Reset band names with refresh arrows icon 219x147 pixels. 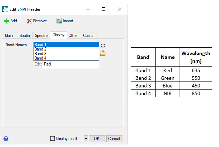[103, 46]
